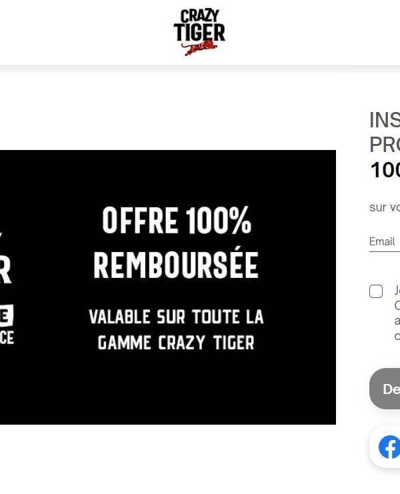The image size is (400, 494).
Task: Open the Facebook login icon
Action: (x=389, y=447)
